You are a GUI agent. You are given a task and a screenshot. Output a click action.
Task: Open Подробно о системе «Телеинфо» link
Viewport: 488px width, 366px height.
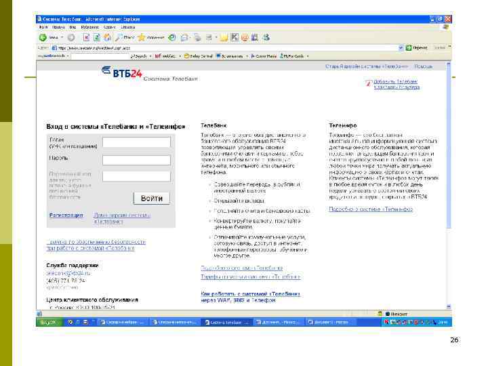click(x=371, y=209)
